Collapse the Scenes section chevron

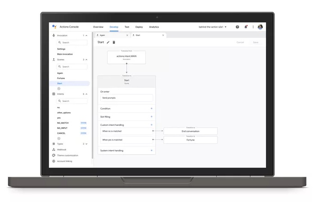point(86,60)
